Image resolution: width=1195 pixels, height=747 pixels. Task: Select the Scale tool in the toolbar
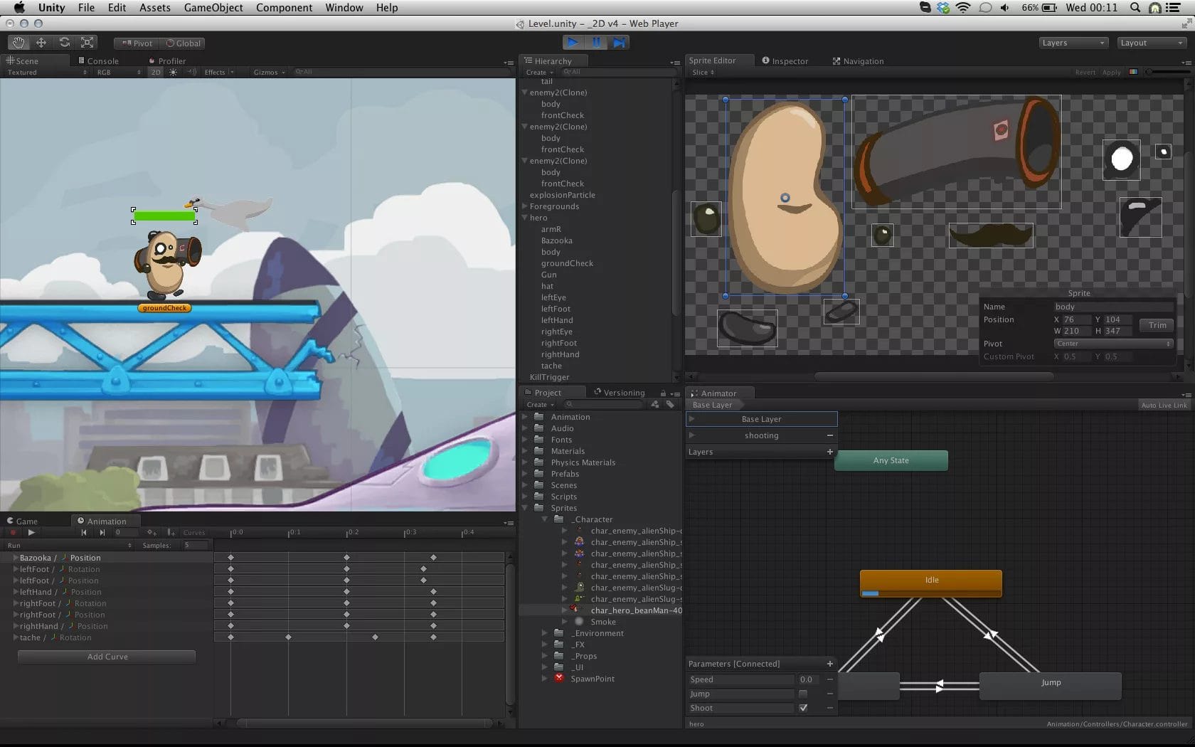coord(87,42)
